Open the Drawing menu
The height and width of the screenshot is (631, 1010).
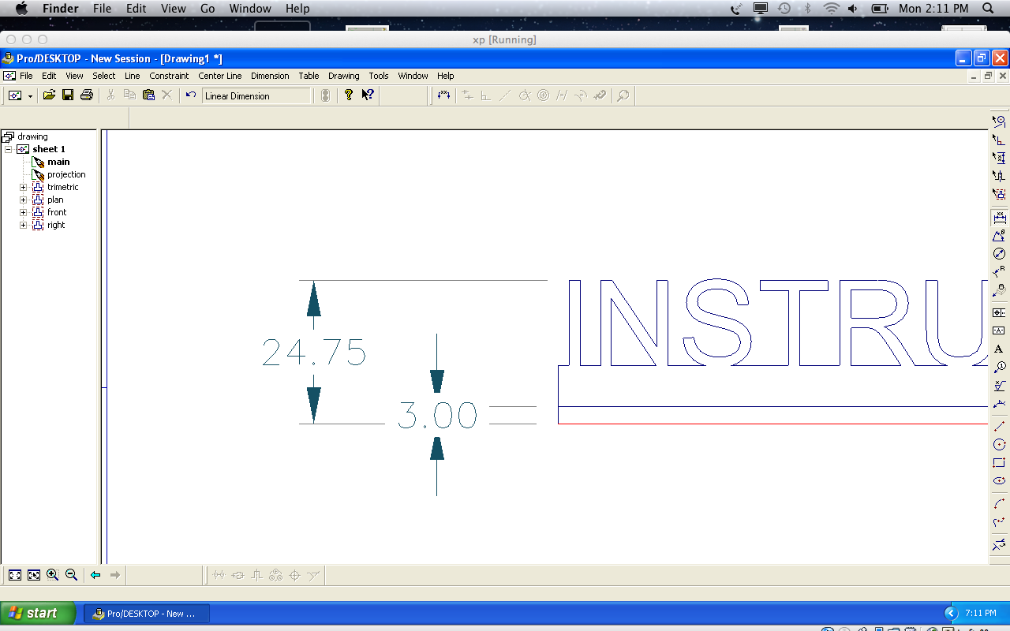tap(343, 76)
